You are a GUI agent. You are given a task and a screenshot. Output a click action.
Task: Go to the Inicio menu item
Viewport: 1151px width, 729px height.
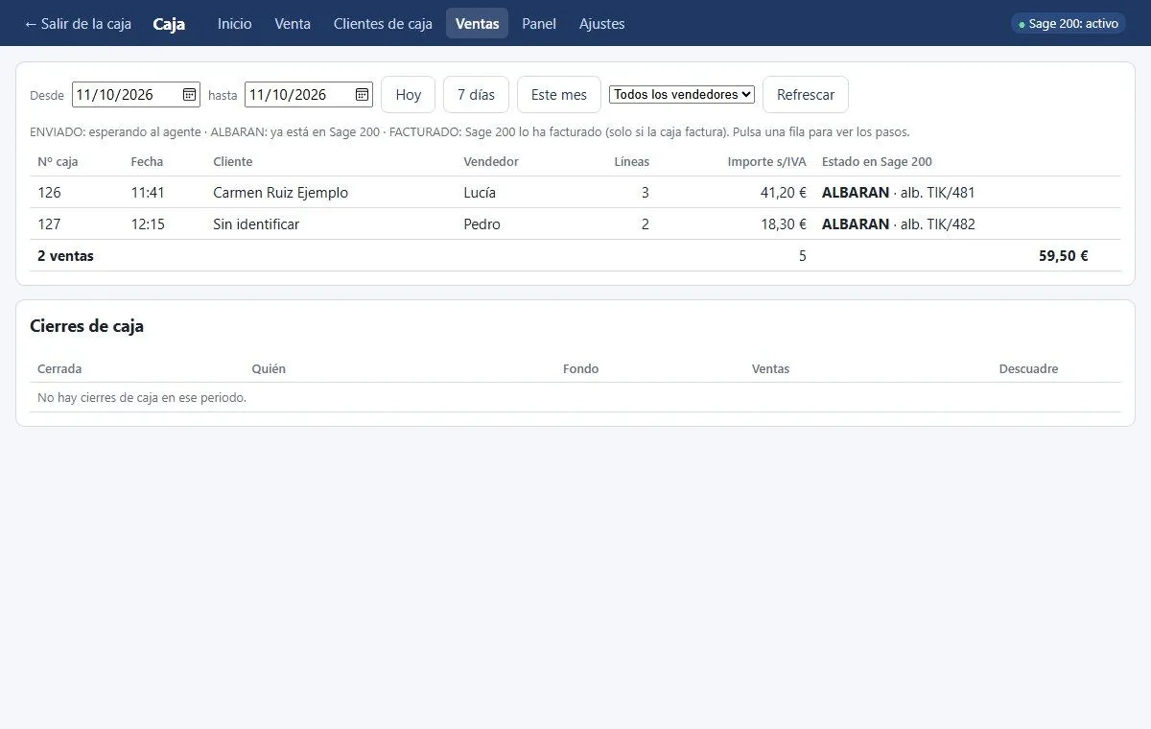coord(235,23)
